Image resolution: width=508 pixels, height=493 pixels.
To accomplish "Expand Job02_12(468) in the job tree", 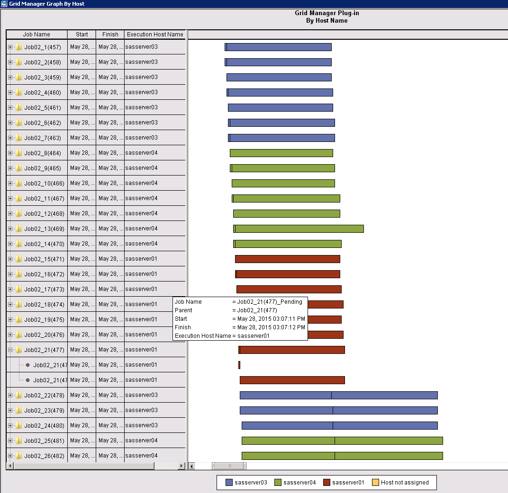I will pos(10,214).
